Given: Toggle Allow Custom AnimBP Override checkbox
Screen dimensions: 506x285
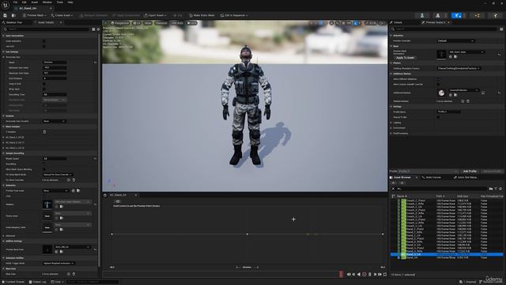Looking at the screenshot, I should (x=438, y=85).
